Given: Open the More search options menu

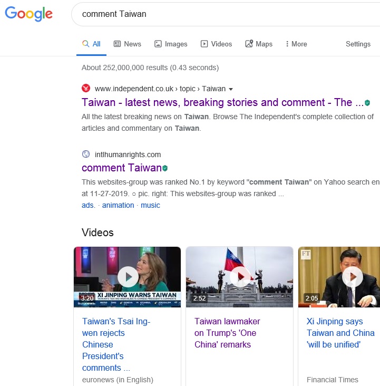Looking at the screenshot, I should pos(296,44).
